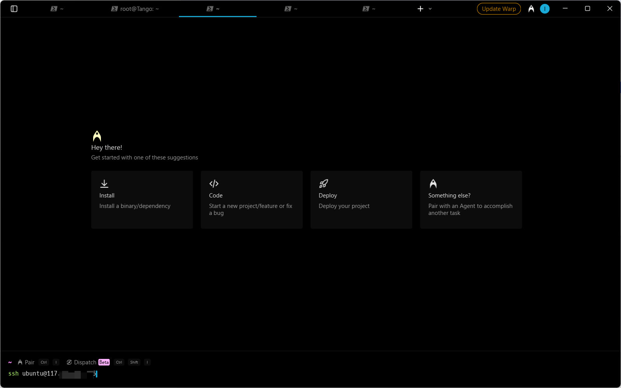Choose the Install suggestion card
This screenshot has width=621, height=388.
(142, 199)
